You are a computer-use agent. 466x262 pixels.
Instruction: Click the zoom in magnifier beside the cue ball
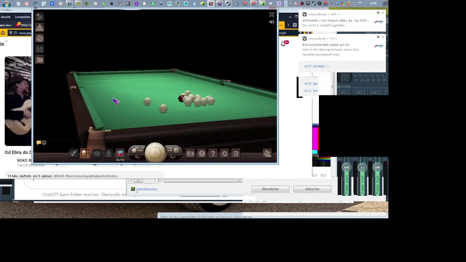173,157
